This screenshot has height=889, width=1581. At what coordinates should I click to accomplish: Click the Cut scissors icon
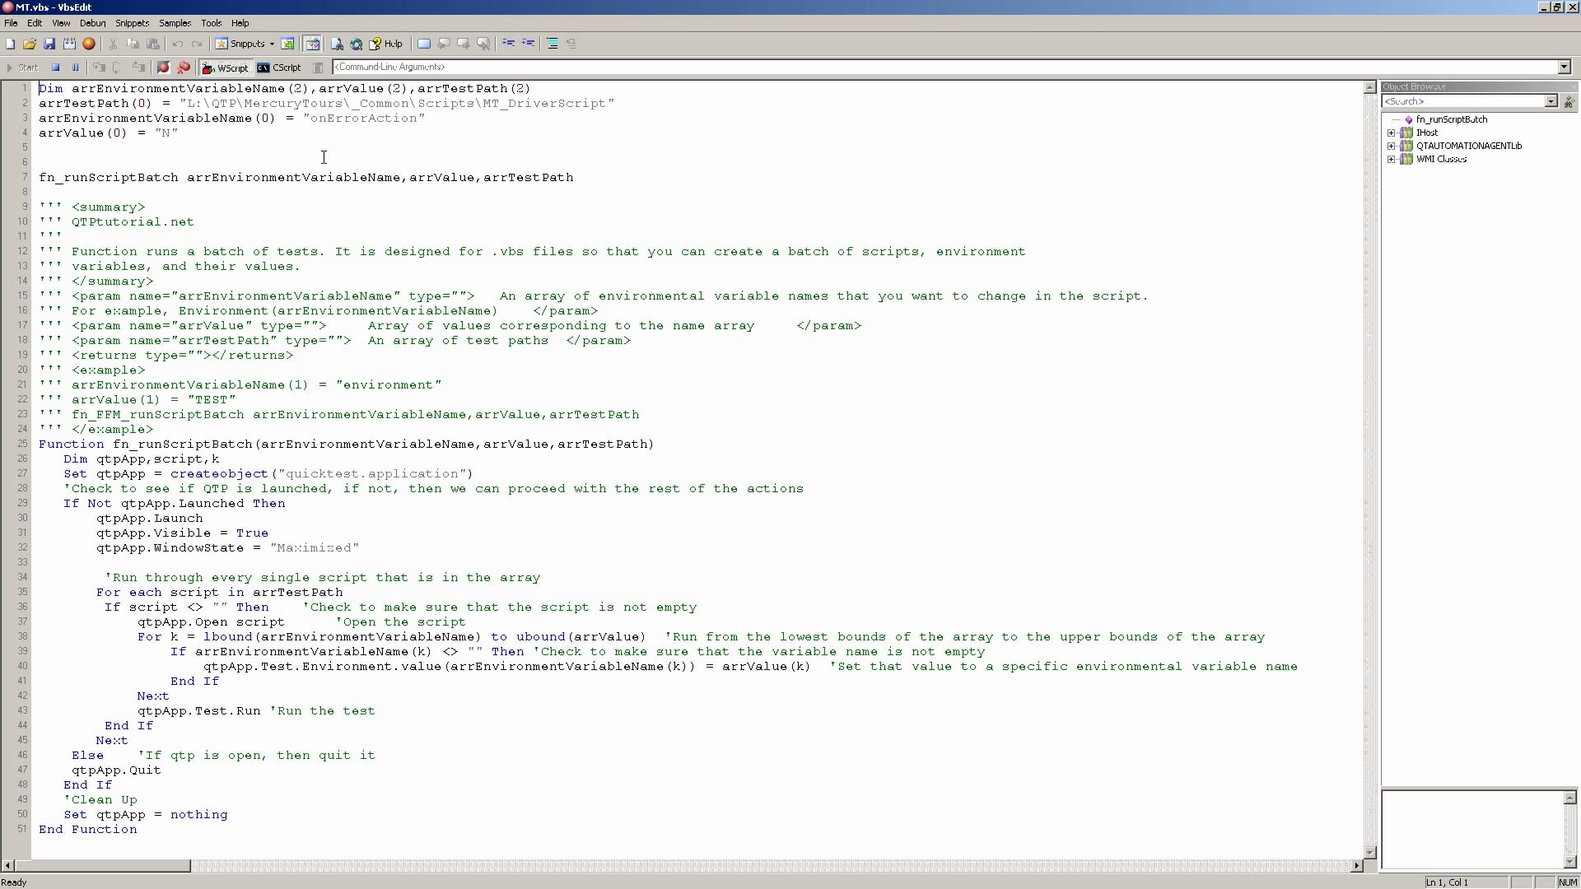pyautogui.click(x=113, y=44)
